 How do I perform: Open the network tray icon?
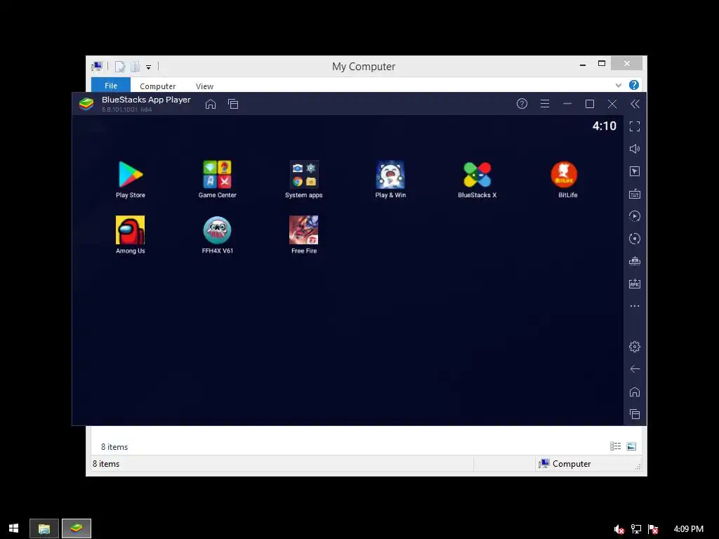click(x=636, y=529)
